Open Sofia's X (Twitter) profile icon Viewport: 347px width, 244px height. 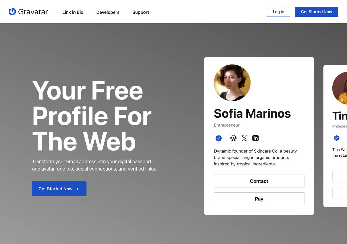(x=244, y=138)
